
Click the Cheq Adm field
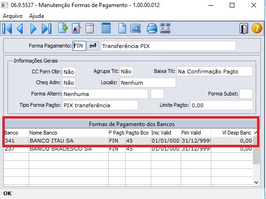(69, 82)
